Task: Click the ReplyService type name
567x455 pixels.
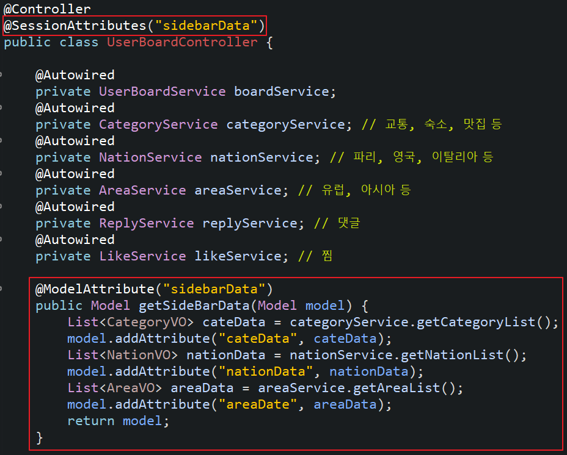Action: [x=147, y=223]
